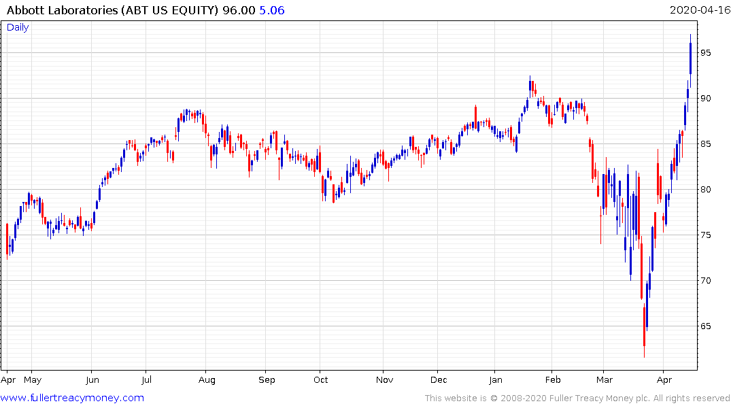Click the blue price change value 5.06
This screenshot has height=408, width=731.
pyautogui.click(x=272, y=10)
